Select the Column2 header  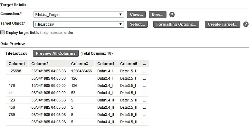48,64
